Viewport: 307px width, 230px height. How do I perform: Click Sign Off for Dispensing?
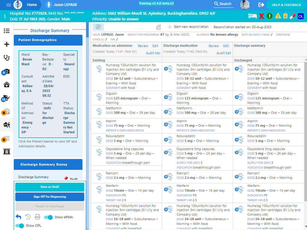coord(50,197)
